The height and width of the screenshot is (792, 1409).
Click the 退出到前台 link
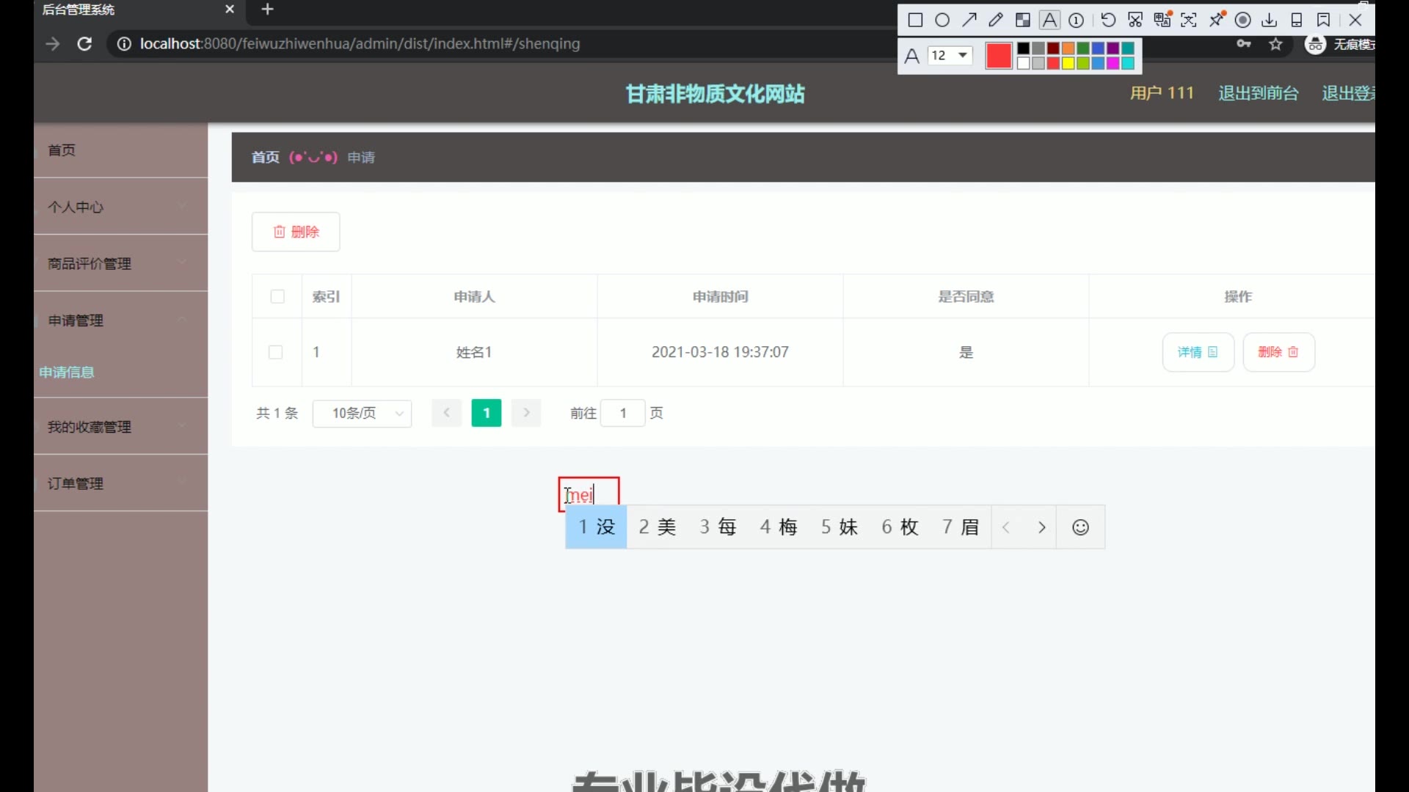click(x=1258, y=93)
